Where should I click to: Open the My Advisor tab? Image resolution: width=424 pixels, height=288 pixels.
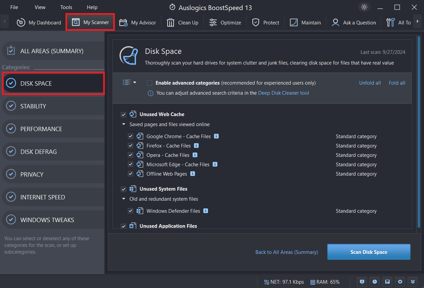[x=137, y=22]
